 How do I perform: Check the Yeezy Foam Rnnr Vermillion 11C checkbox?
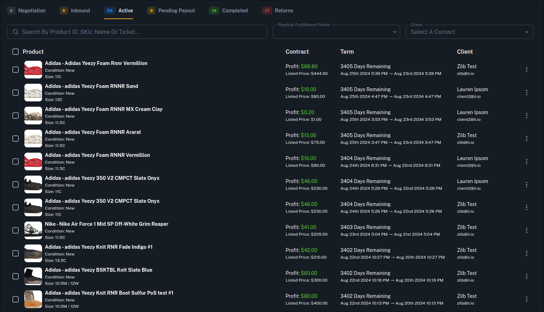point(16,70)
